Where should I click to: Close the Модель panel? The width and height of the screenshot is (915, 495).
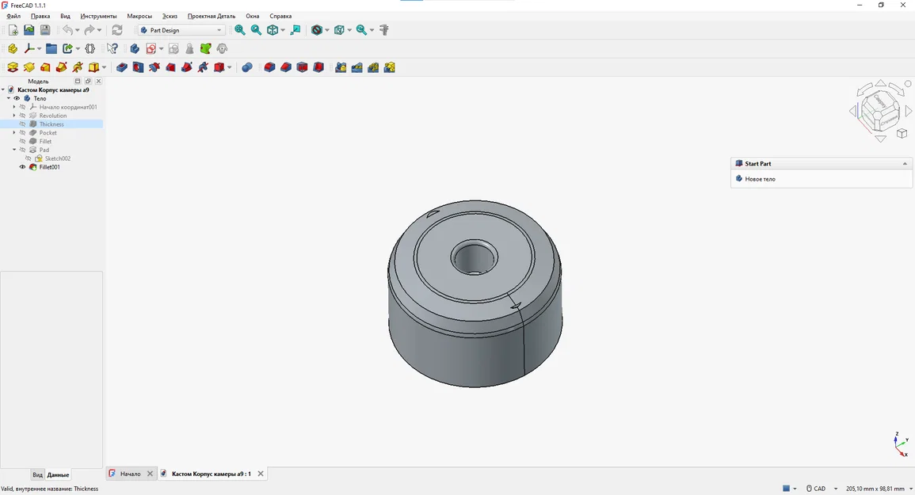tap(98, 81)
